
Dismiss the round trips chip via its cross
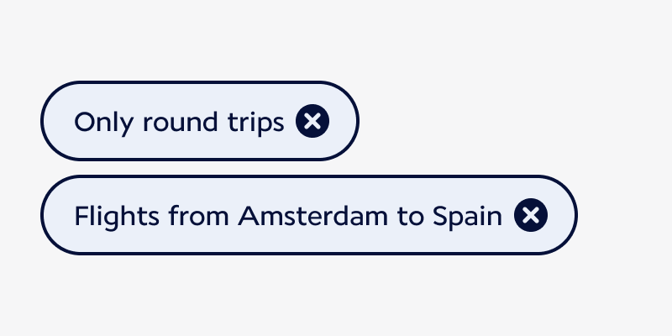coord(312,122)
